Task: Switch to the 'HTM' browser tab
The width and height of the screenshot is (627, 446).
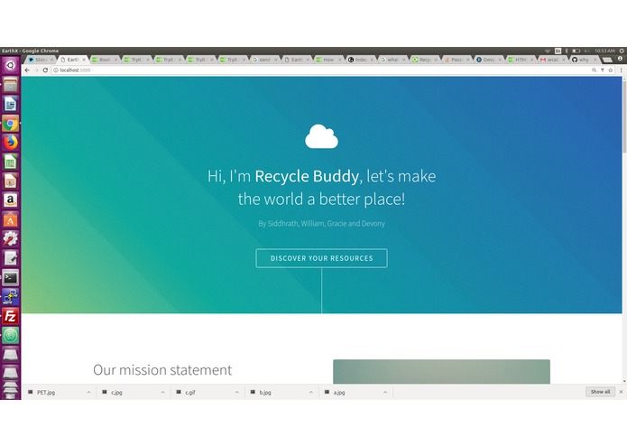Action: click(521, 60)
